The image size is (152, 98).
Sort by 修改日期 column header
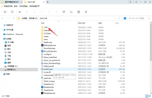(x=81, y=23)
